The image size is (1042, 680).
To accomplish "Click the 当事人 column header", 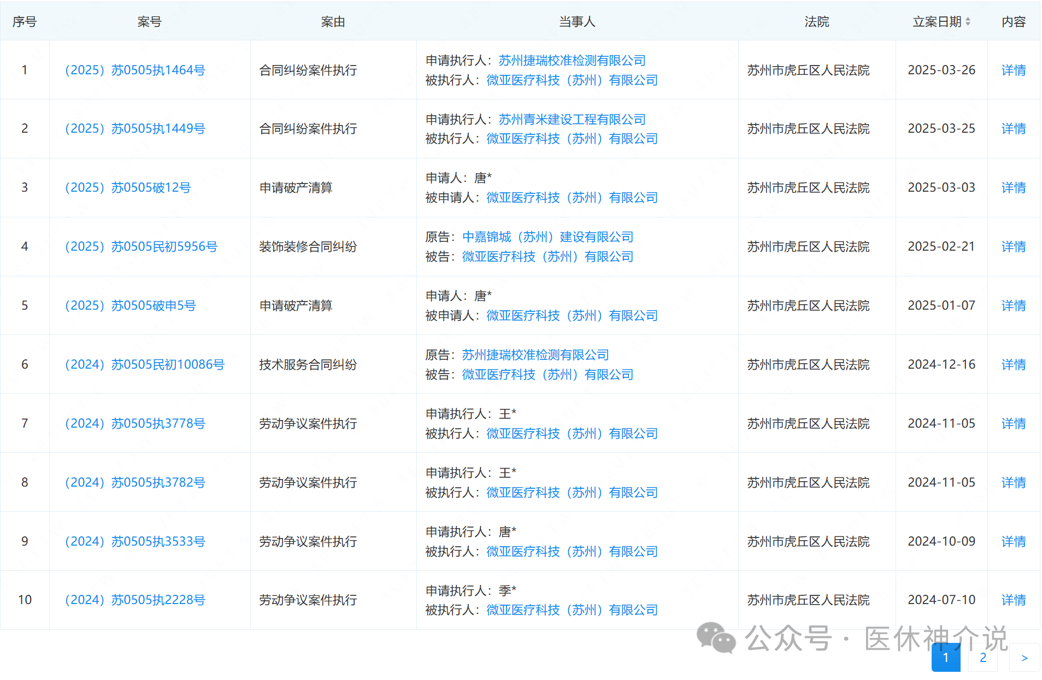I will tap(577, 21).
